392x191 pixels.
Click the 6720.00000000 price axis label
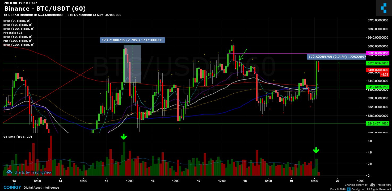[378, 20]
